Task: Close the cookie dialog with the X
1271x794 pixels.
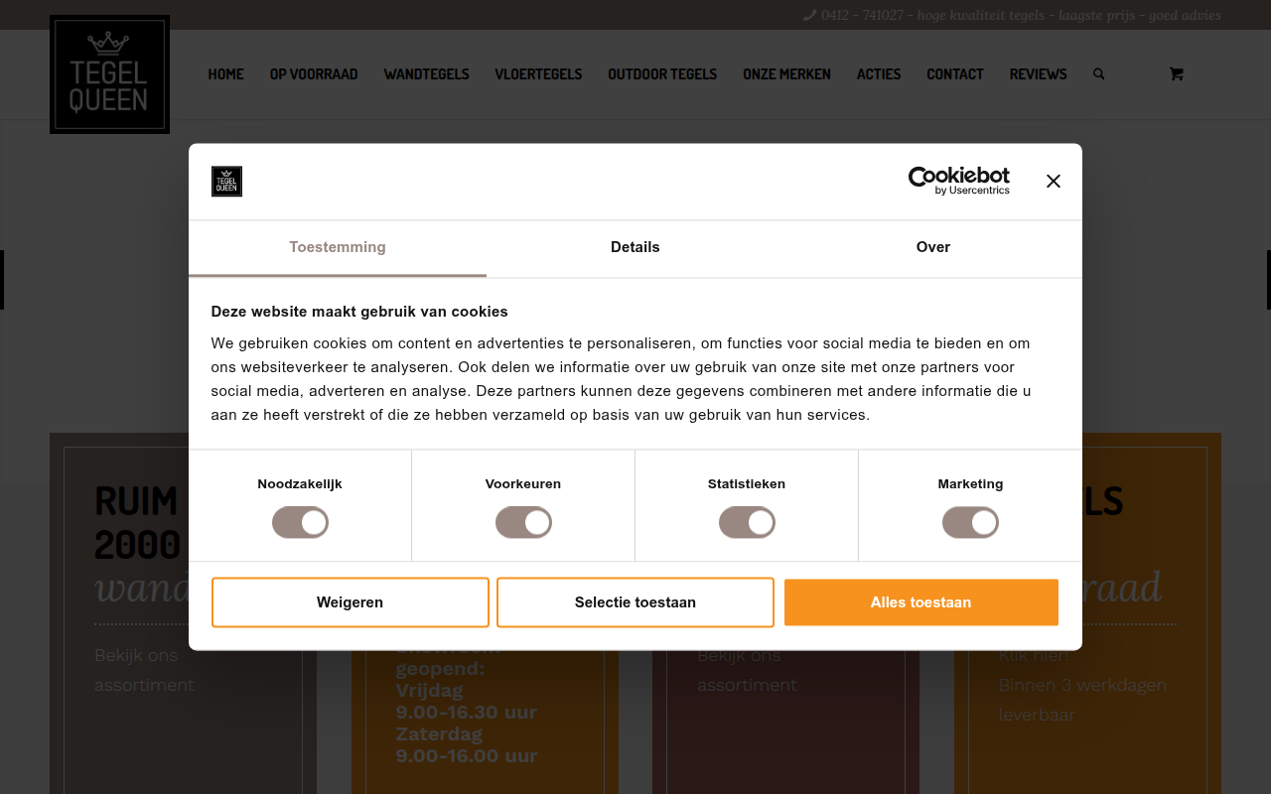Action: tap(1054, 181)
